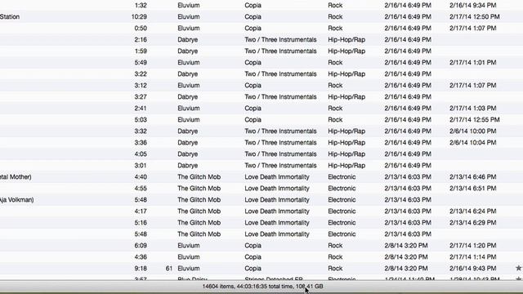Click the date played 2/13/14 6:29 PM
Screen dimensions: 523x294
(x=472, y=223)
